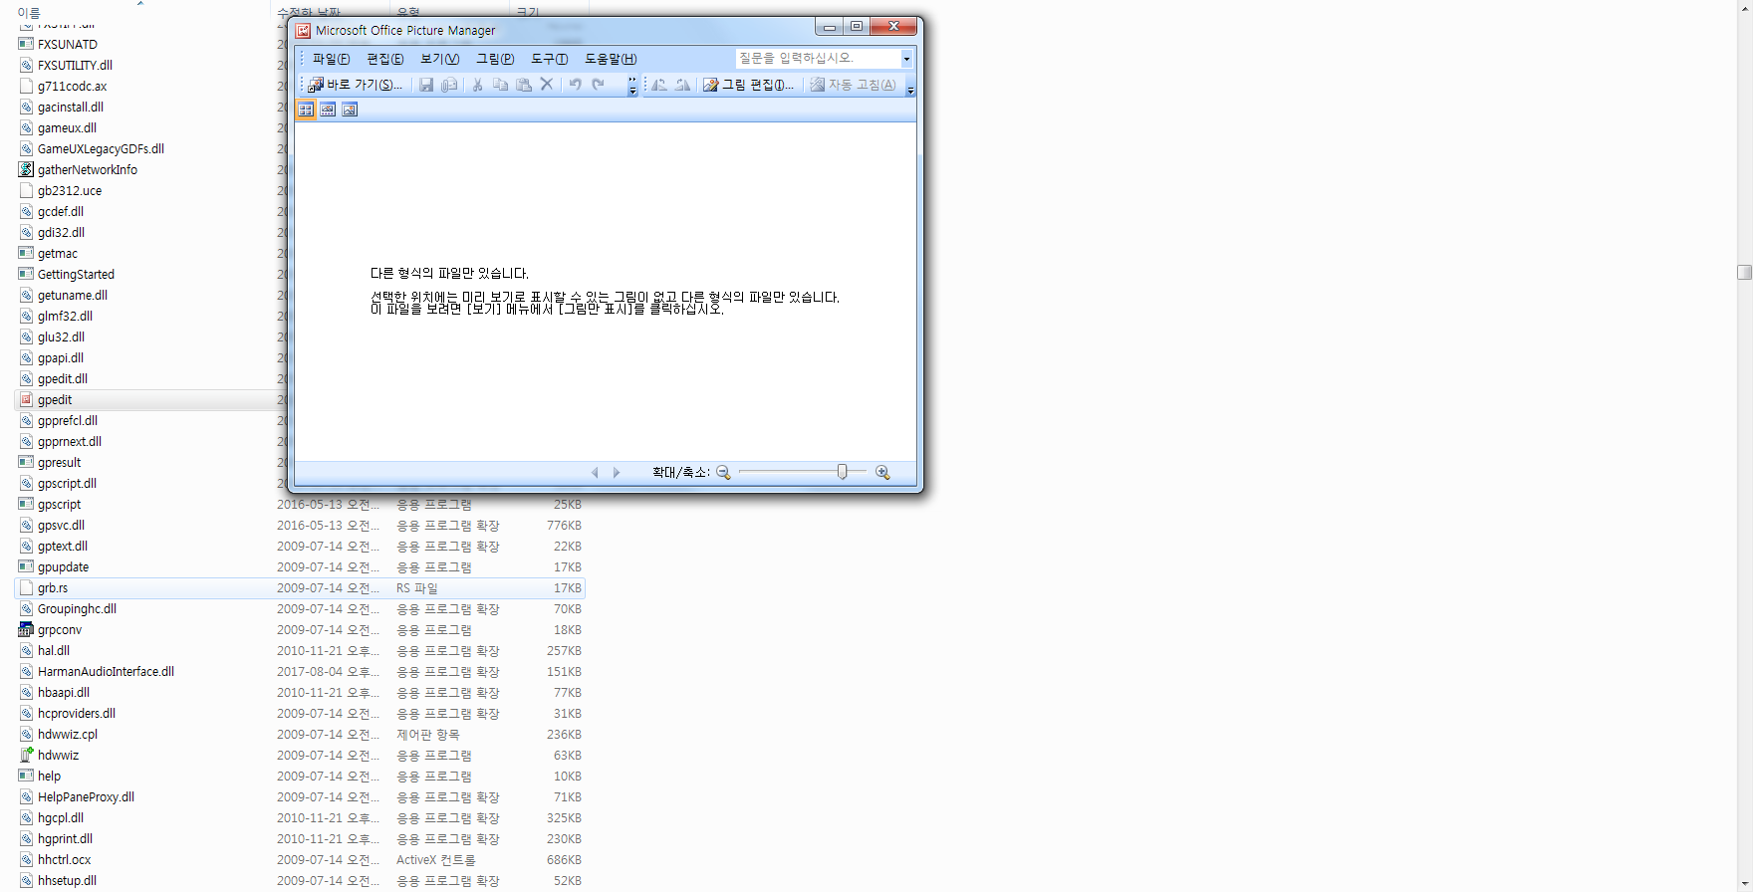The height and width of the screenshot is (892, 1753).
Task: Click the zoom out magnifier icon
Action: tap(724, 473)
